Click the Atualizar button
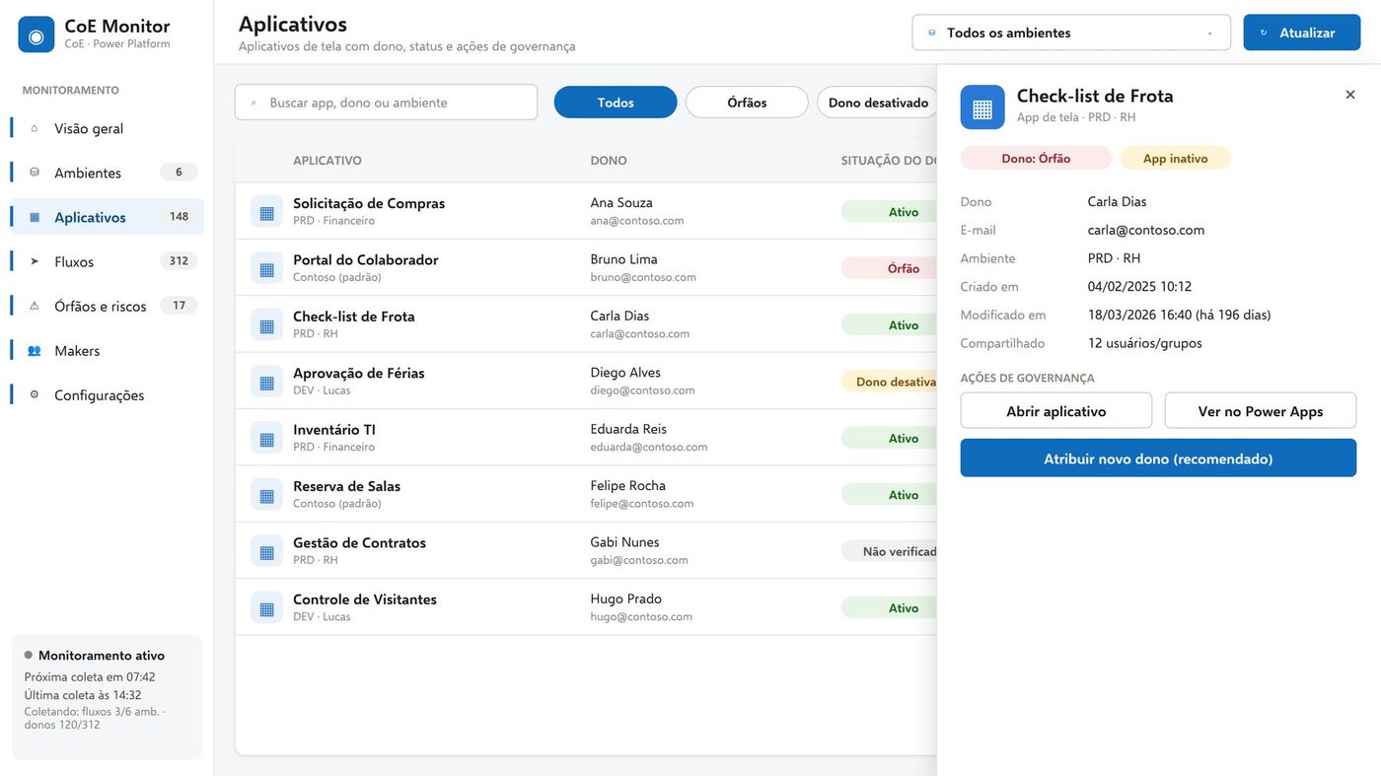Viewport: 1381px width, 776px height. [x=1302, y=33]
